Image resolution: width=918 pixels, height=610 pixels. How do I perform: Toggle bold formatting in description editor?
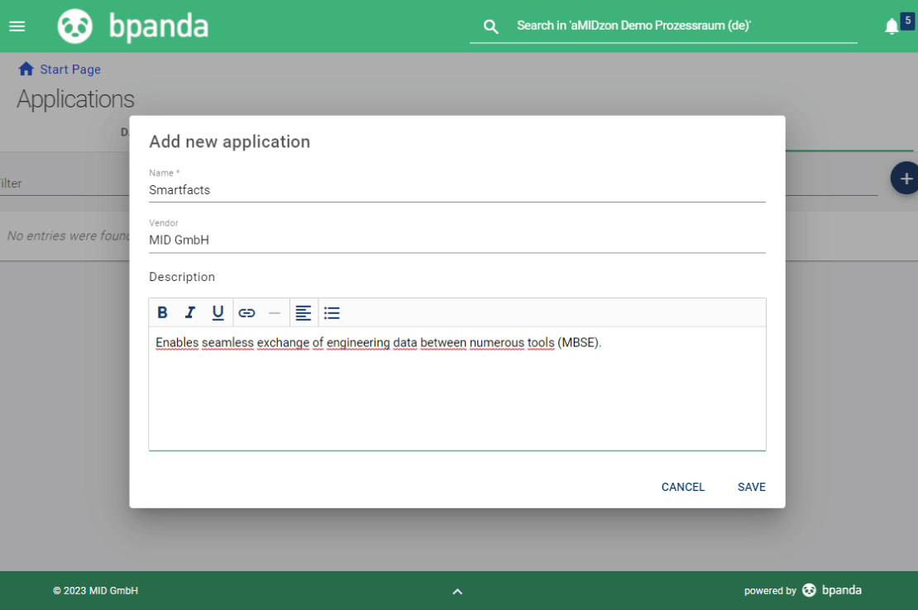[162, 313]
